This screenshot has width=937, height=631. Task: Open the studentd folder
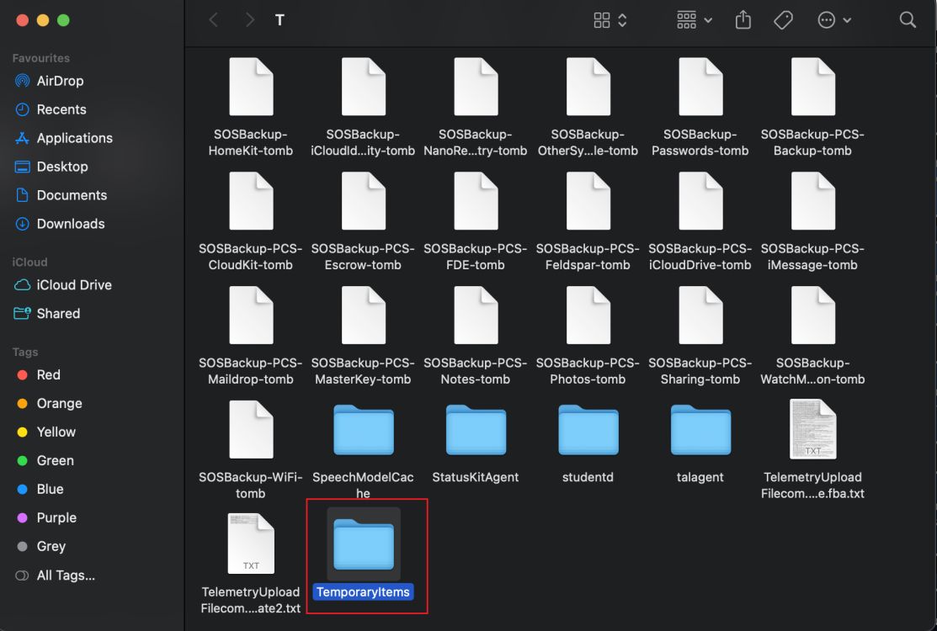coord(588,429)
